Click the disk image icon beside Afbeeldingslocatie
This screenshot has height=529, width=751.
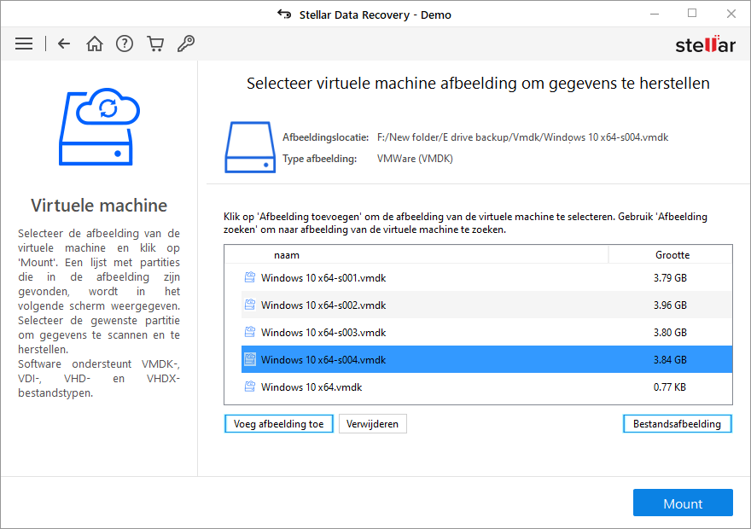pos(250,147)
